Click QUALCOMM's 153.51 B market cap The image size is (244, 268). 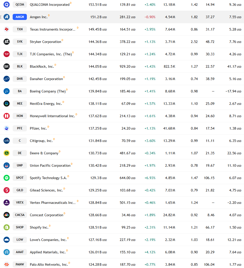click(x=98, y=5)
